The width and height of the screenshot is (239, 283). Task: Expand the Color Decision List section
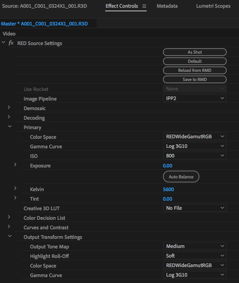coord(9,217)
